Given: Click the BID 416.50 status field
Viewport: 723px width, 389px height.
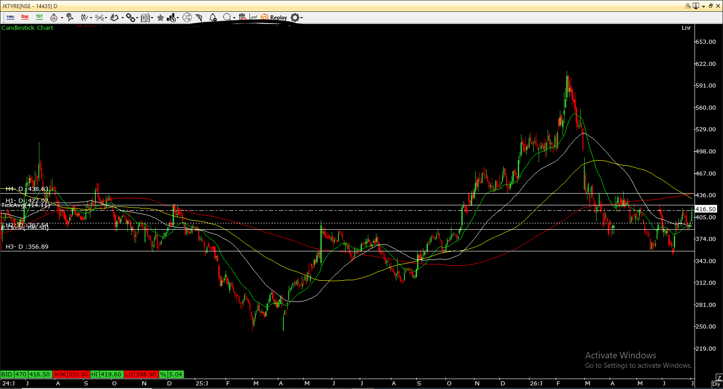Looking at the screenshot, I should [x=26, y=374].
